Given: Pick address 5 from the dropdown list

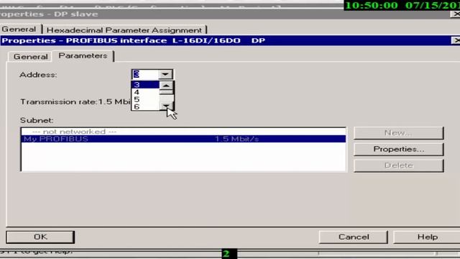Looking at the screenshot, I should point(145,99).
